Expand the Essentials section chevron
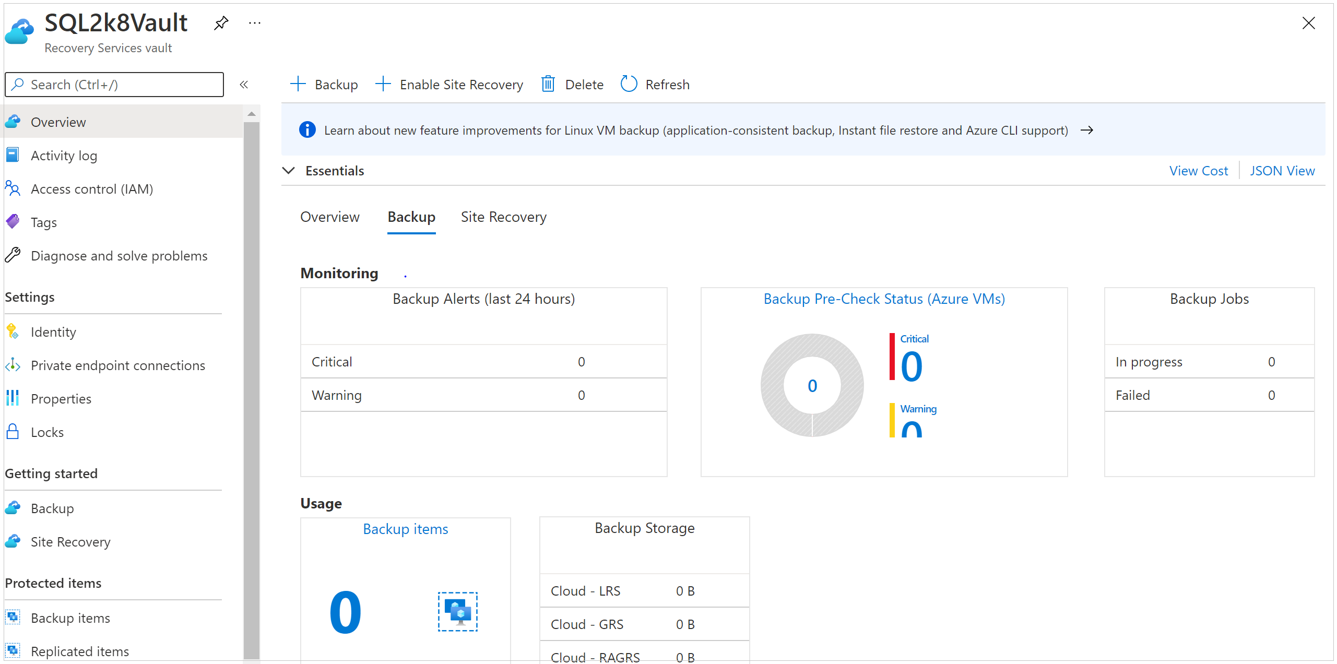This screenshot has width=1337, height=664. 289,171
